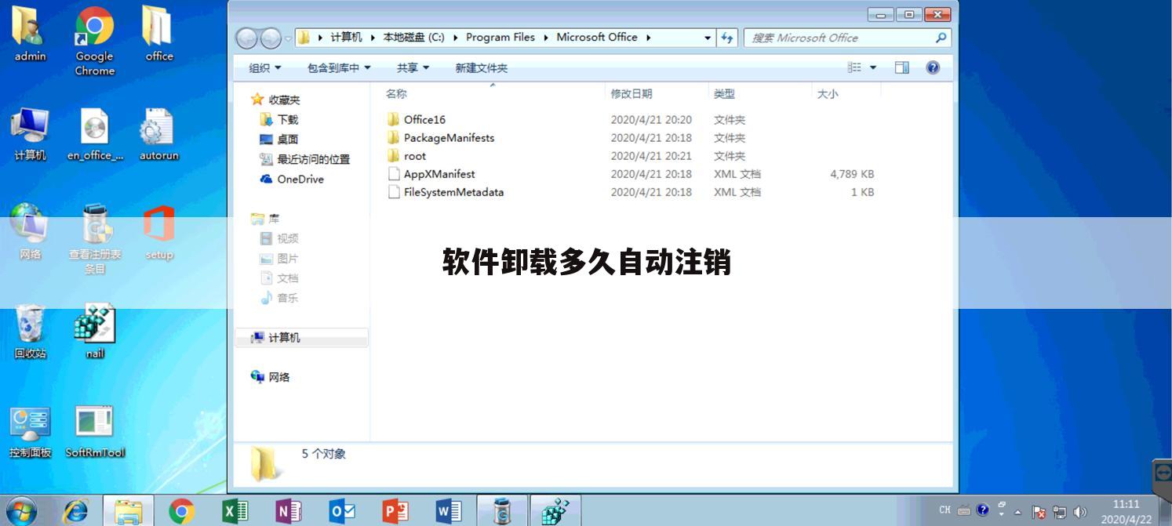Expand the view options dropdown arrow
Screen dimensions: 1172x526
click(873, 67)
